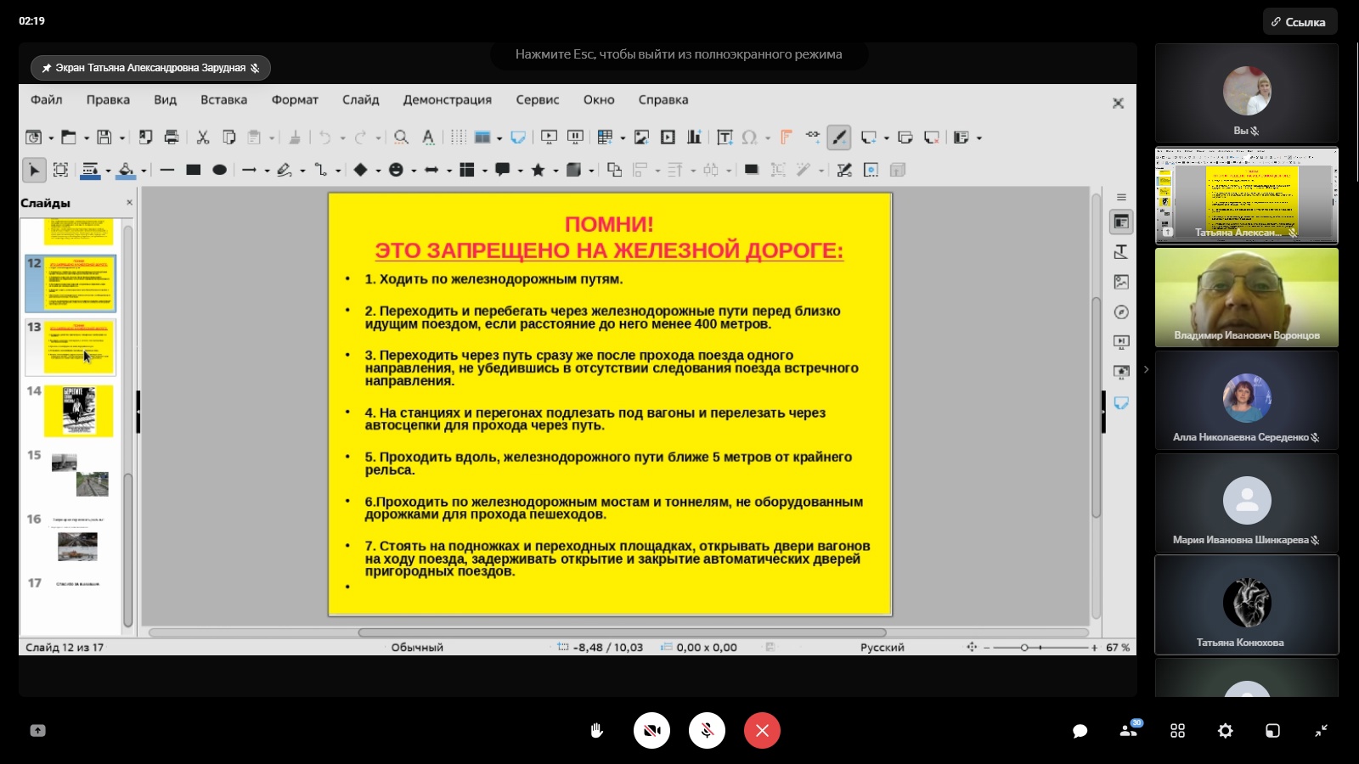This screenshot has height=764, width=1359.
Task: Expand Stars and Banners dropdown arrow
Action: 555,171
